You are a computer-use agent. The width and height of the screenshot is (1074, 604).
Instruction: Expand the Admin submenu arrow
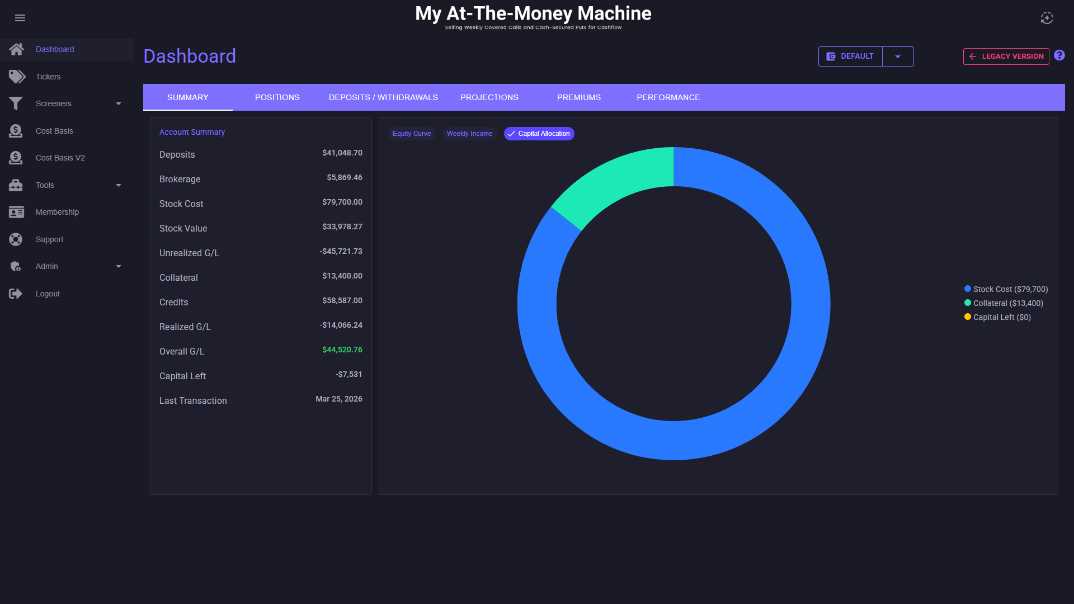(x=119, y=266)
